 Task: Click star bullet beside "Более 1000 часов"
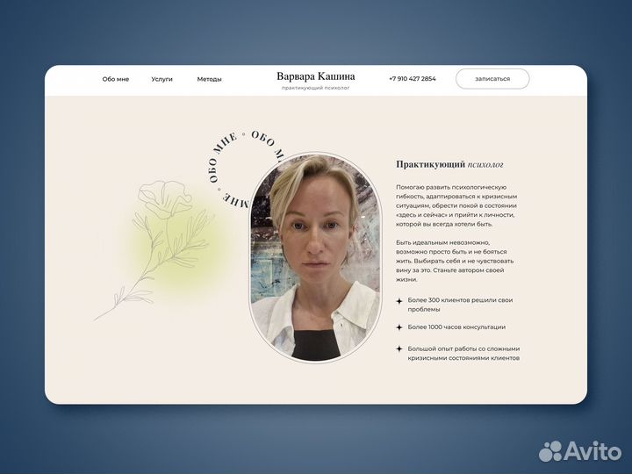399,327
